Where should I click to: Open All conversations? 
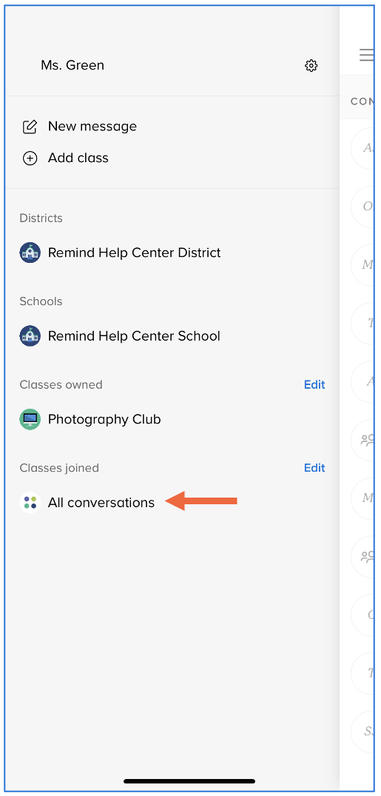[x=101, y=503]
